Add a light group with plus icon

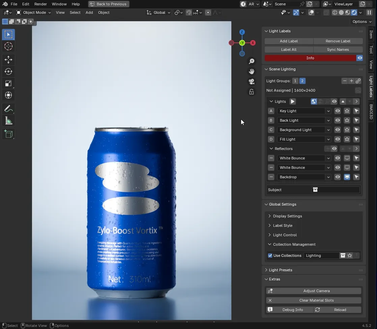coord(351,81)
